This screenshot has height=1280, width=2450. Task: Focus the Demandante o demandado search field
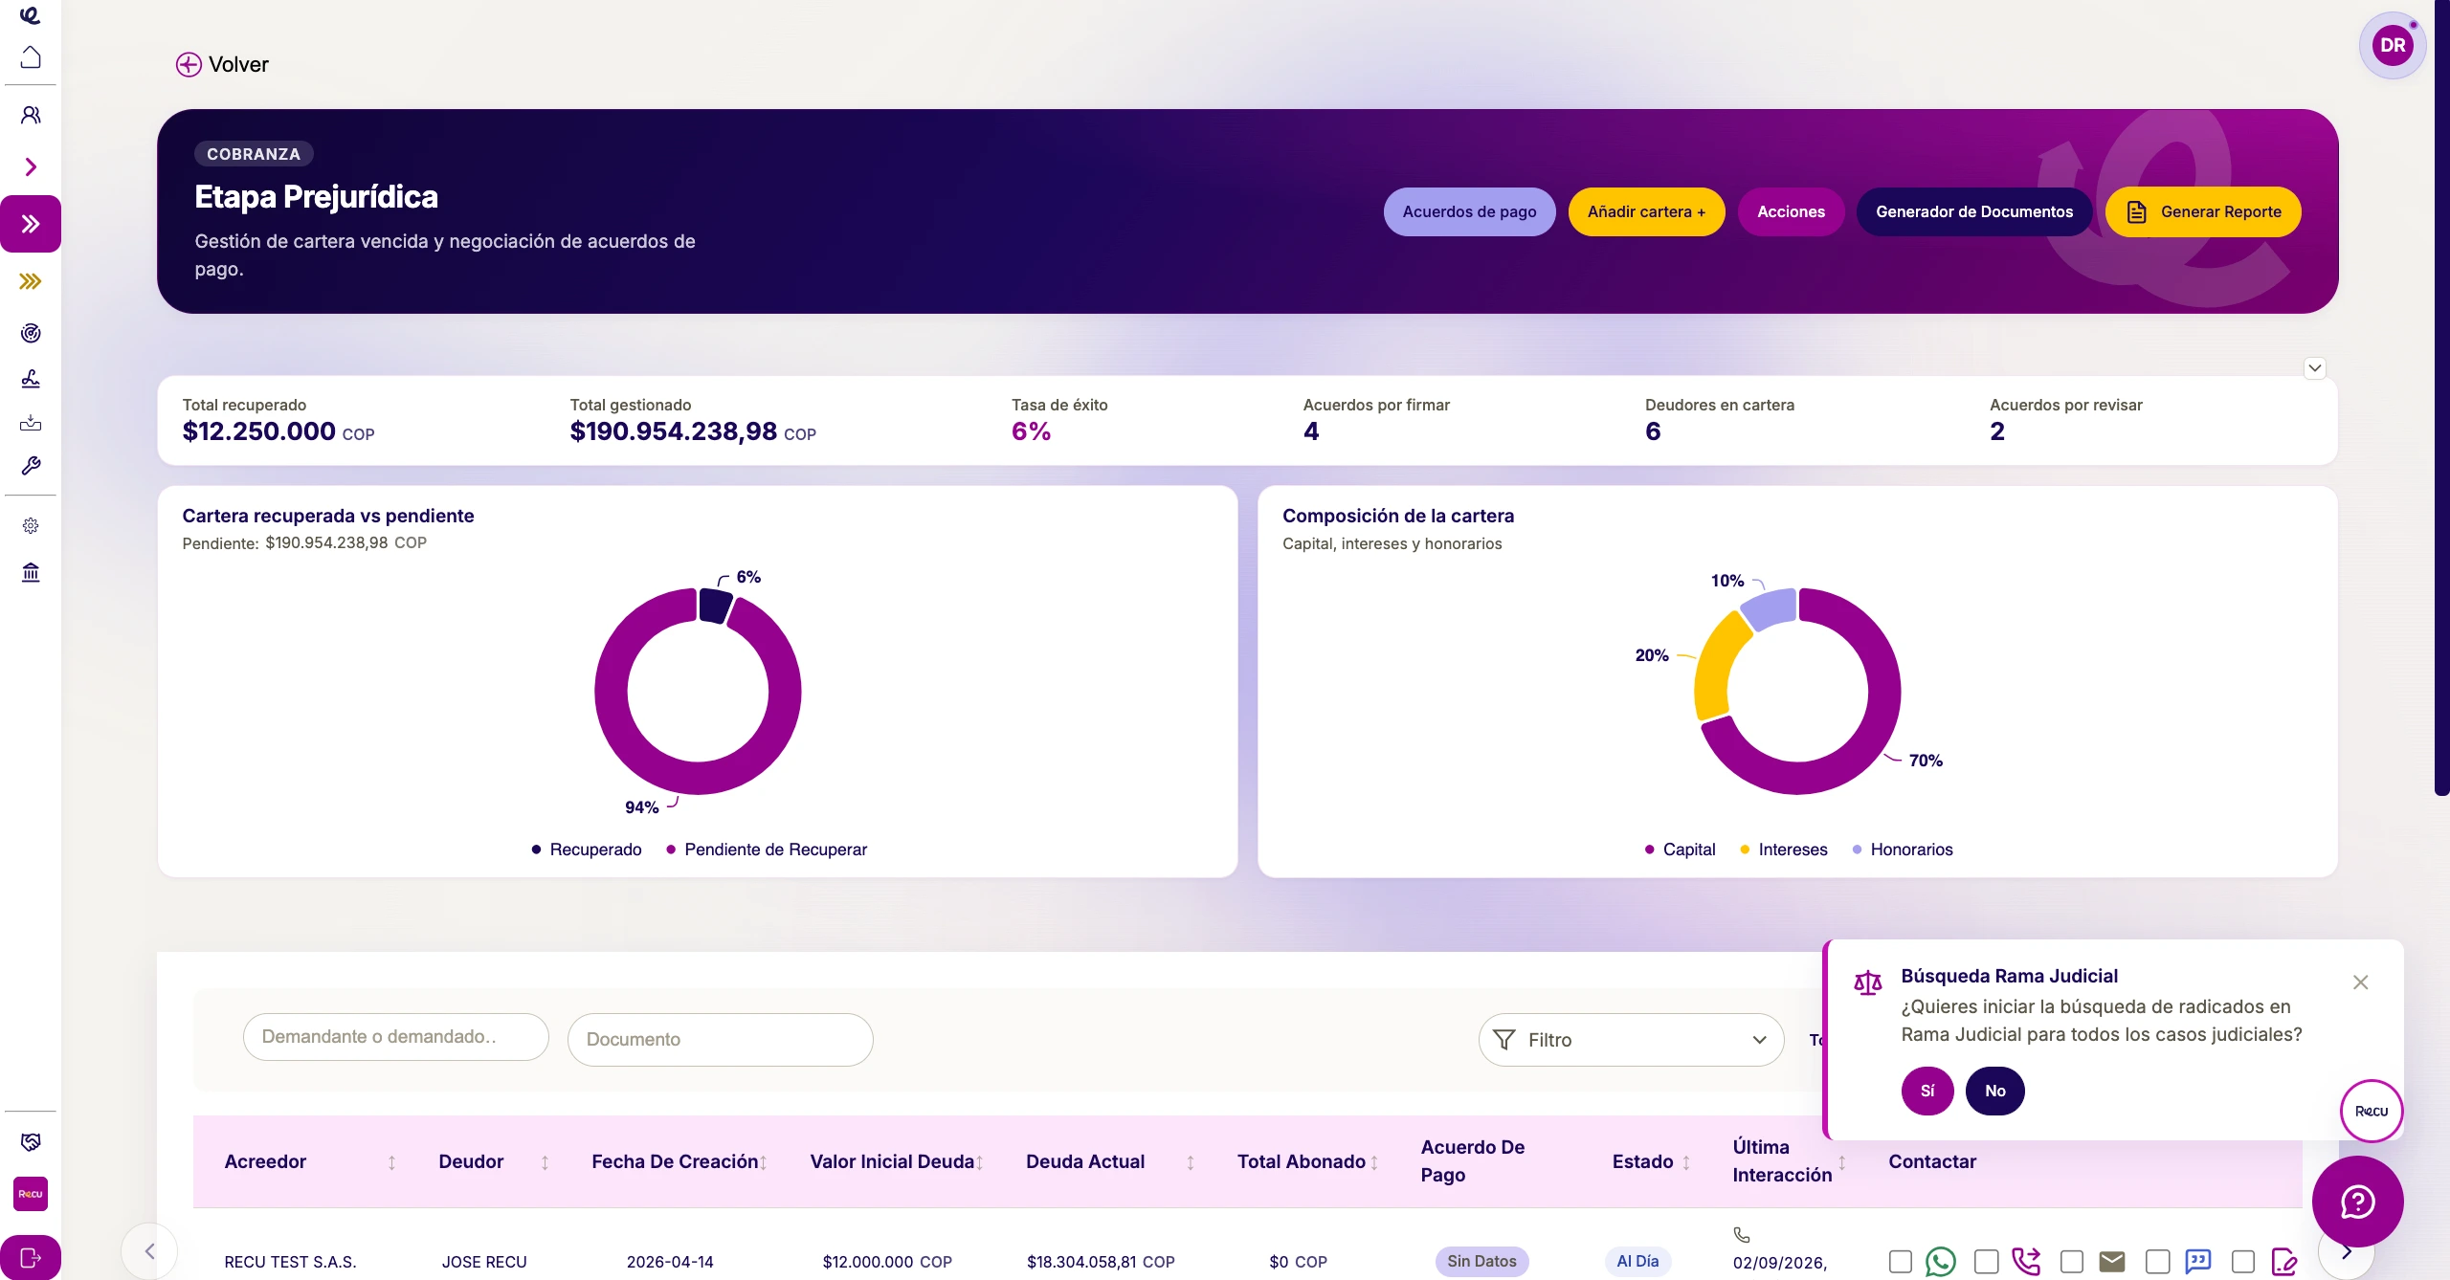coord(396,1037)
